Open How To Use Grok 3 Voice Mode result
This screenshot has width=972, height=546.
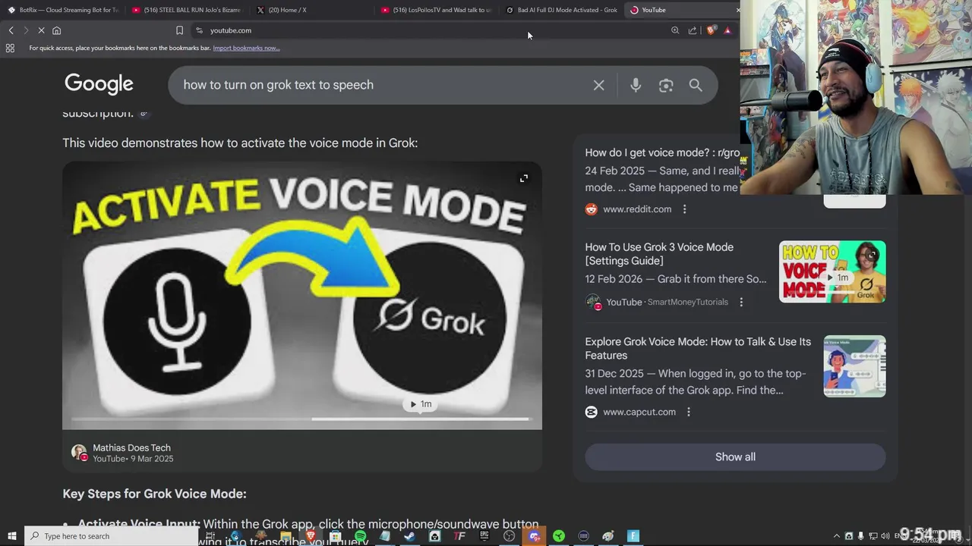click(x=659, y=254)
